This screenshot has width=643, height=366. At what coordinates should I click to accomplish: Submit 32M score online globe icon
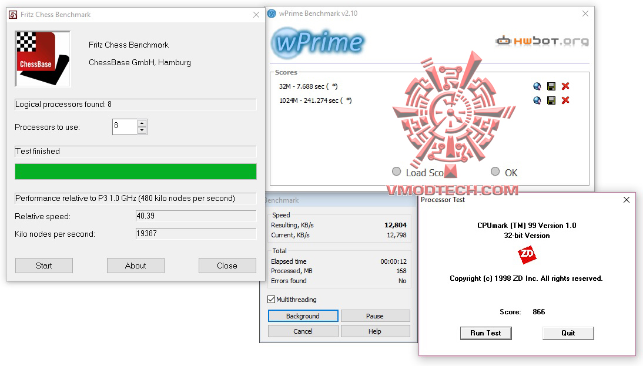coord(537,86)
